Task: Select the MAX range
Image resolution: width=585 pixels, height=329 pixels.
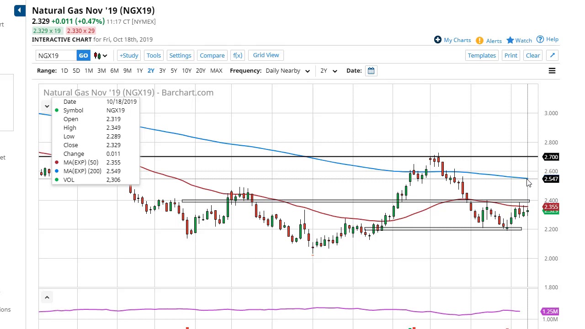Action: pos(216,71)
